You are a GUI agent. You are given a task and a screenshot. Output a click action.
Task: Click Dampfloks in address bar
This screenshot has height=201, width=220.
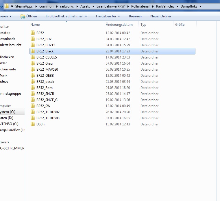[189, 6]
